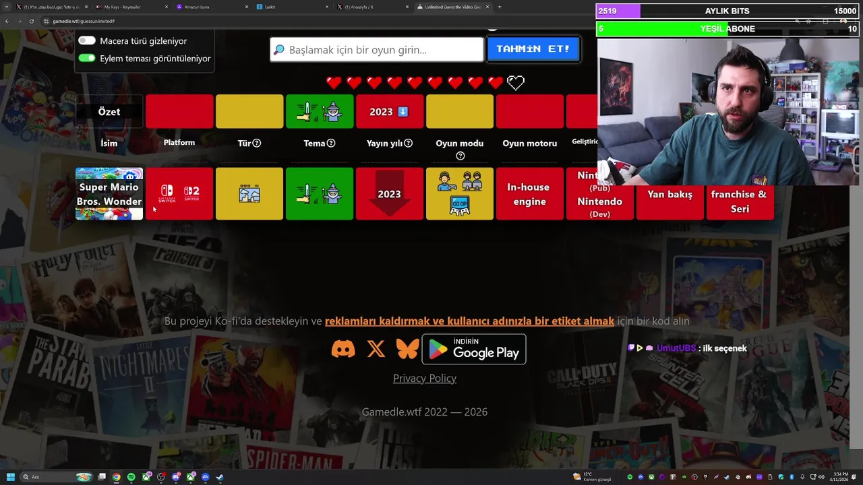Click the browser reload button
863x485 pixels.
click(x=31, y=21)
